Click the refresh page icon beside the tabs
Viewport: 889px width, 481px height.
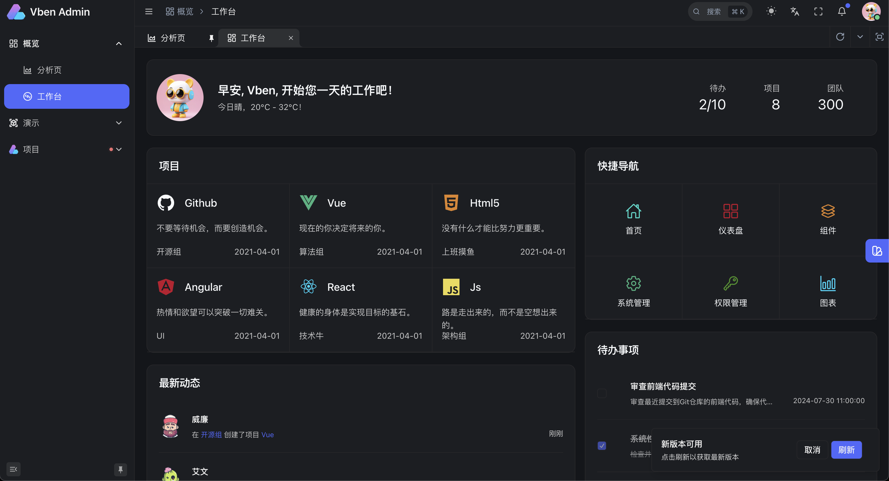(840, 37)
